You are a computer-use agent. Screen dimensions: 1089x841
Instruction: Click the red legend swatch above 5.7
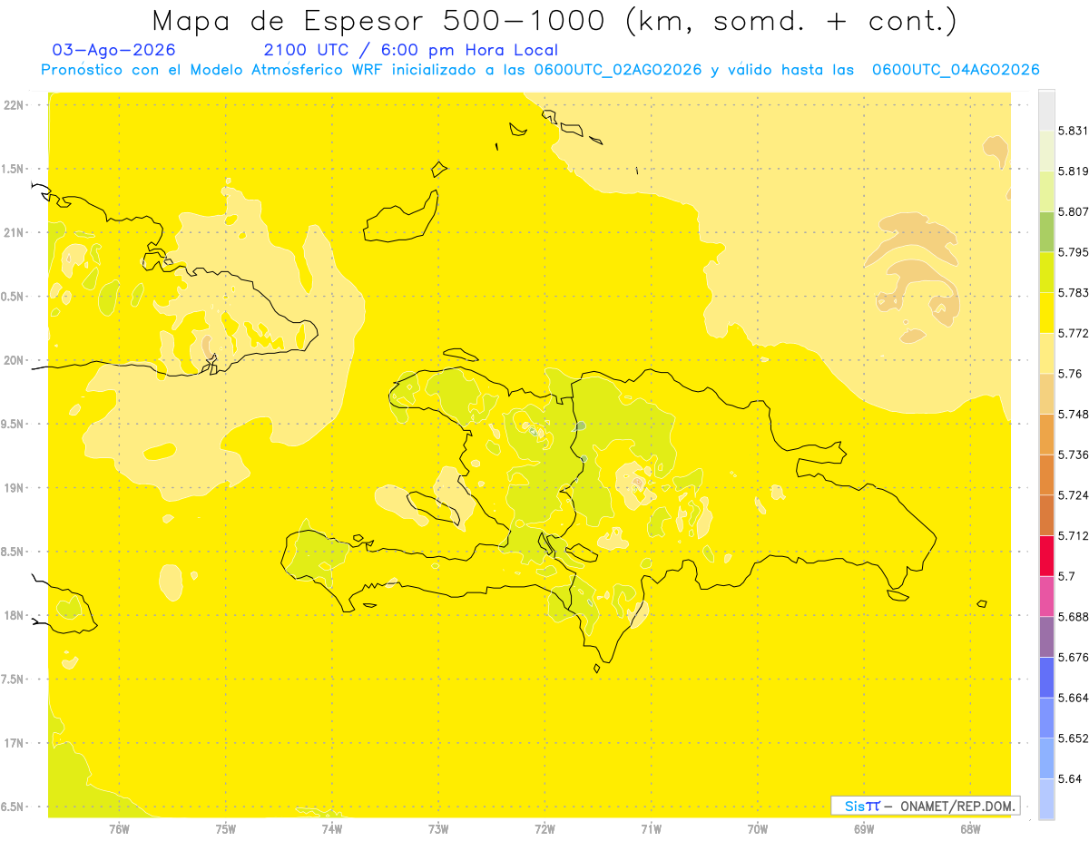(1046, 555)
